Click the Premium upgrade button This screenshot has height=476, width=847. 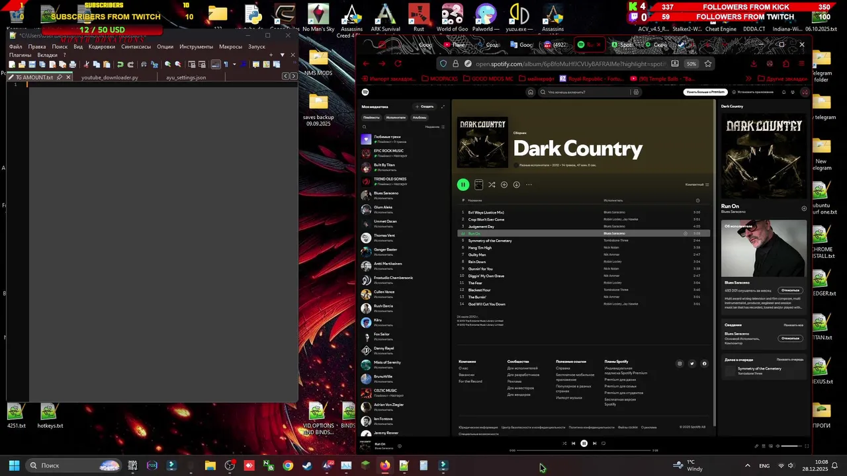pyautogui.click(x=705, y=93)
